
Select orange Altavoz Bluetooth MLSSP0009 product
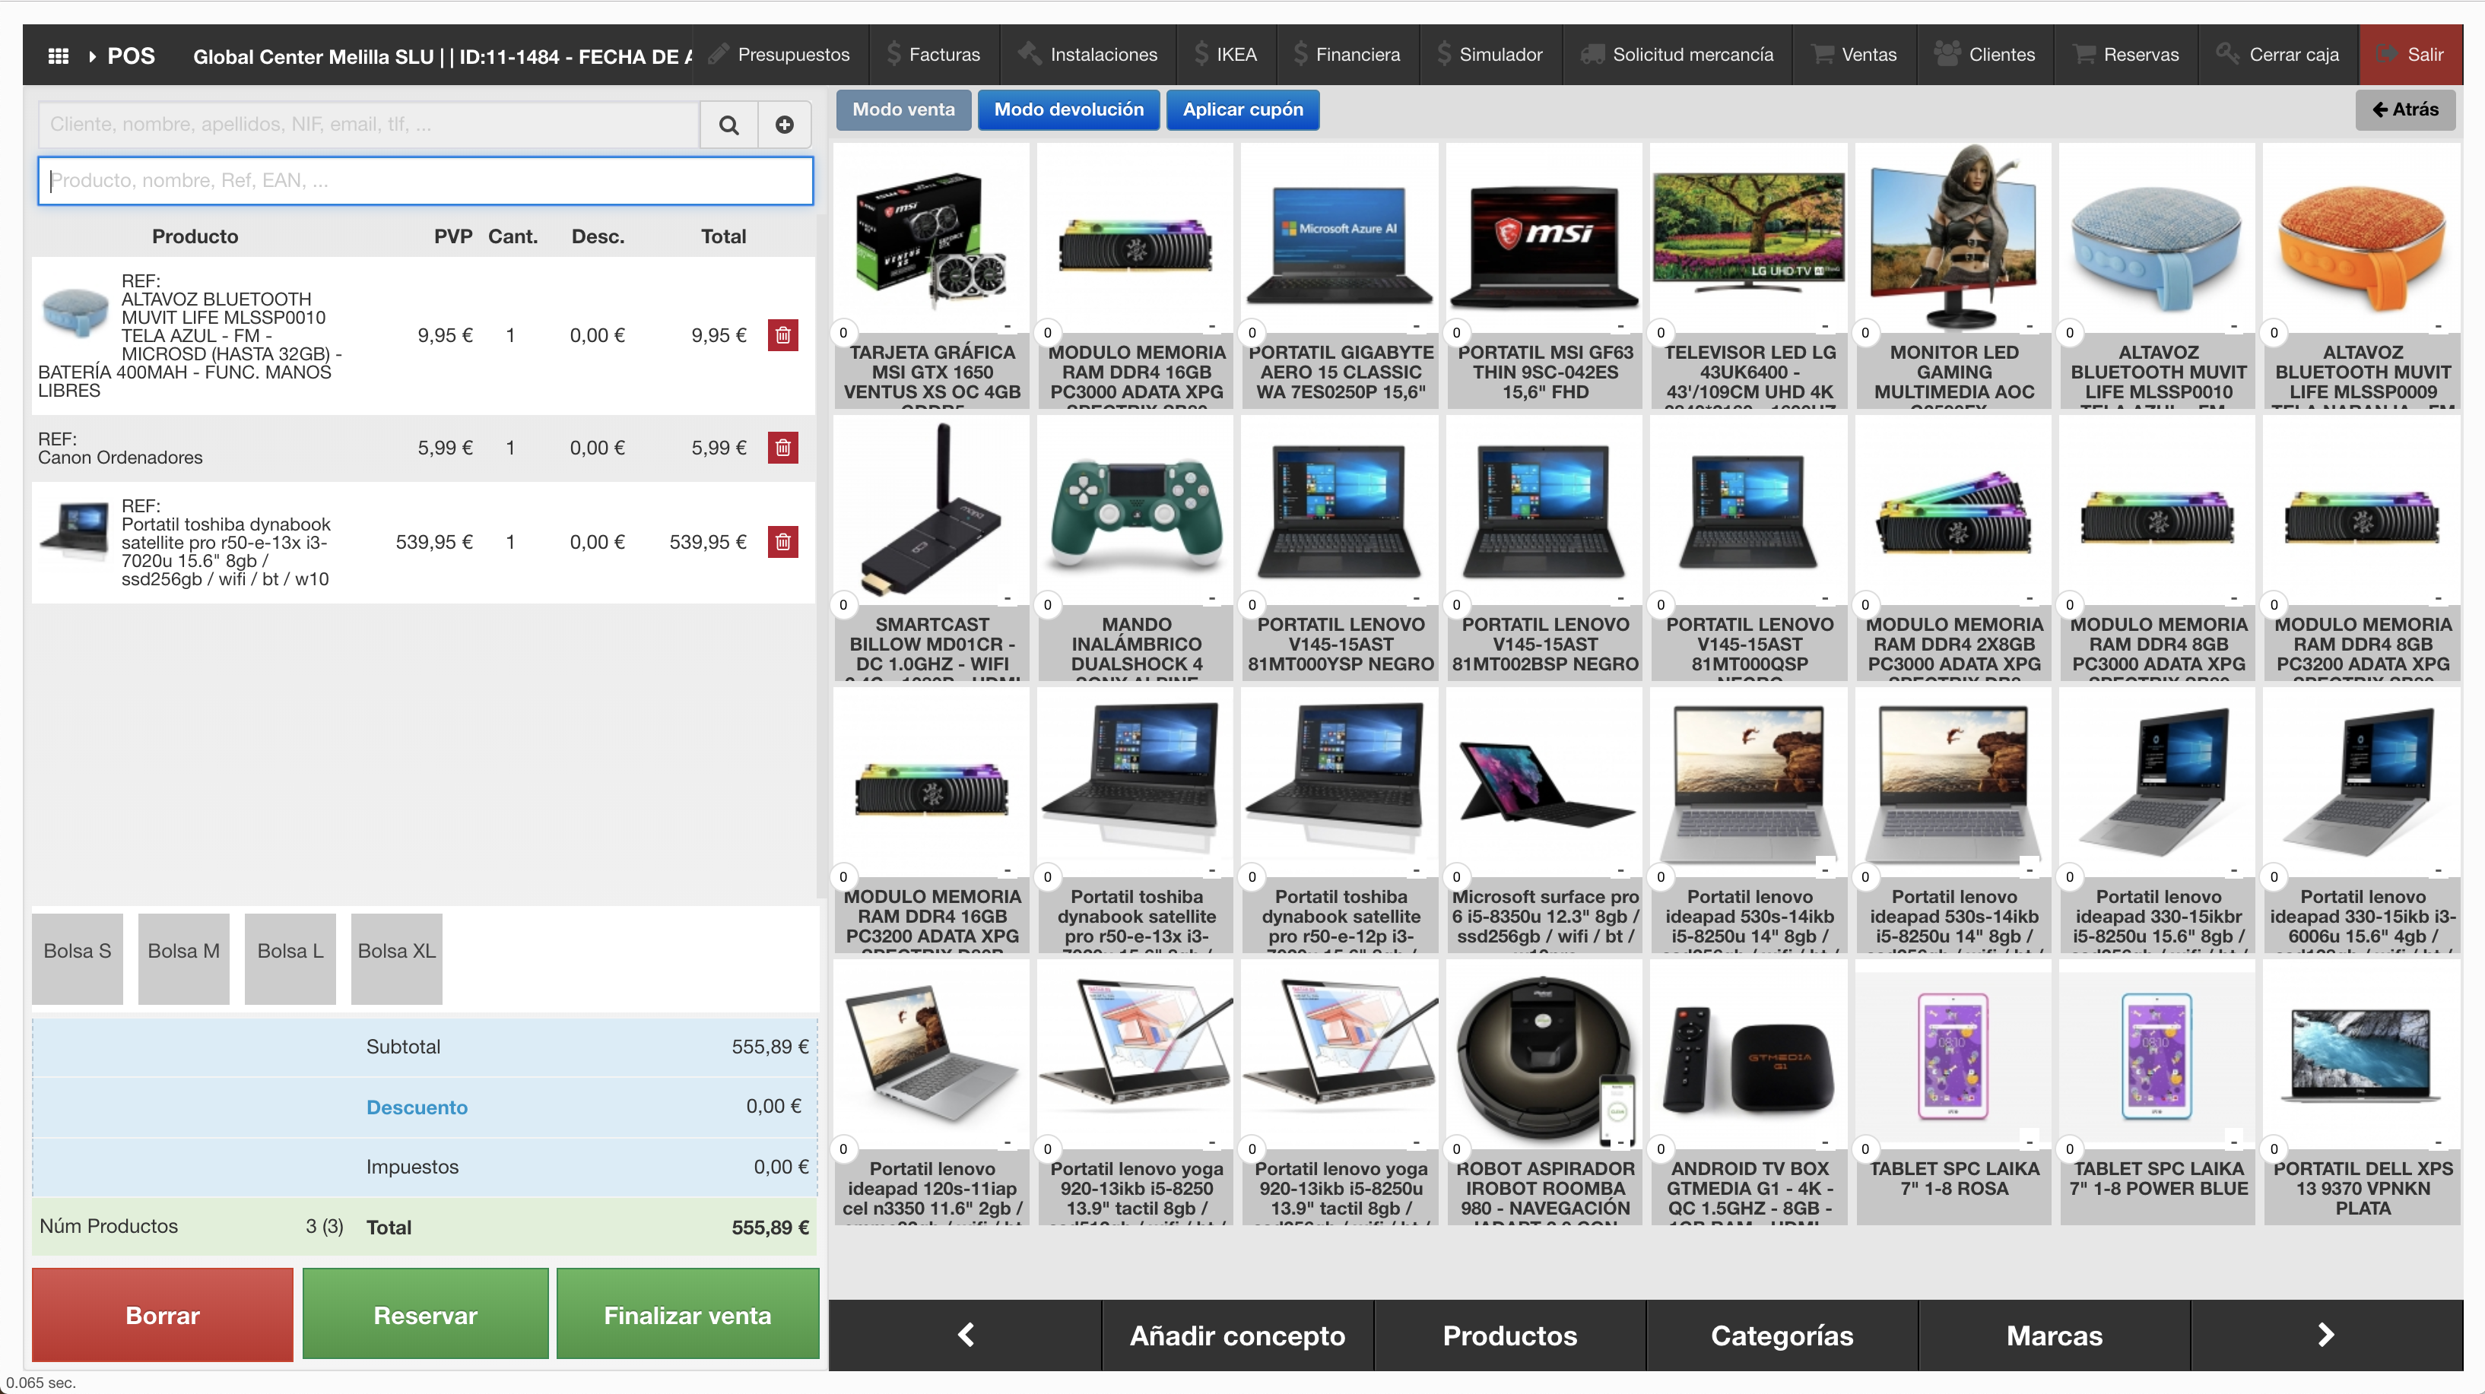[2363, 277]
